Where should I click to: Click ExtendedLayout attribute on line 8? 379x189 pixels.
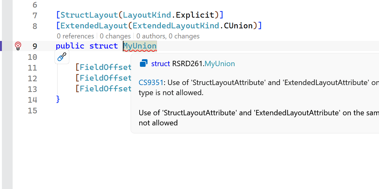[94, 26]
